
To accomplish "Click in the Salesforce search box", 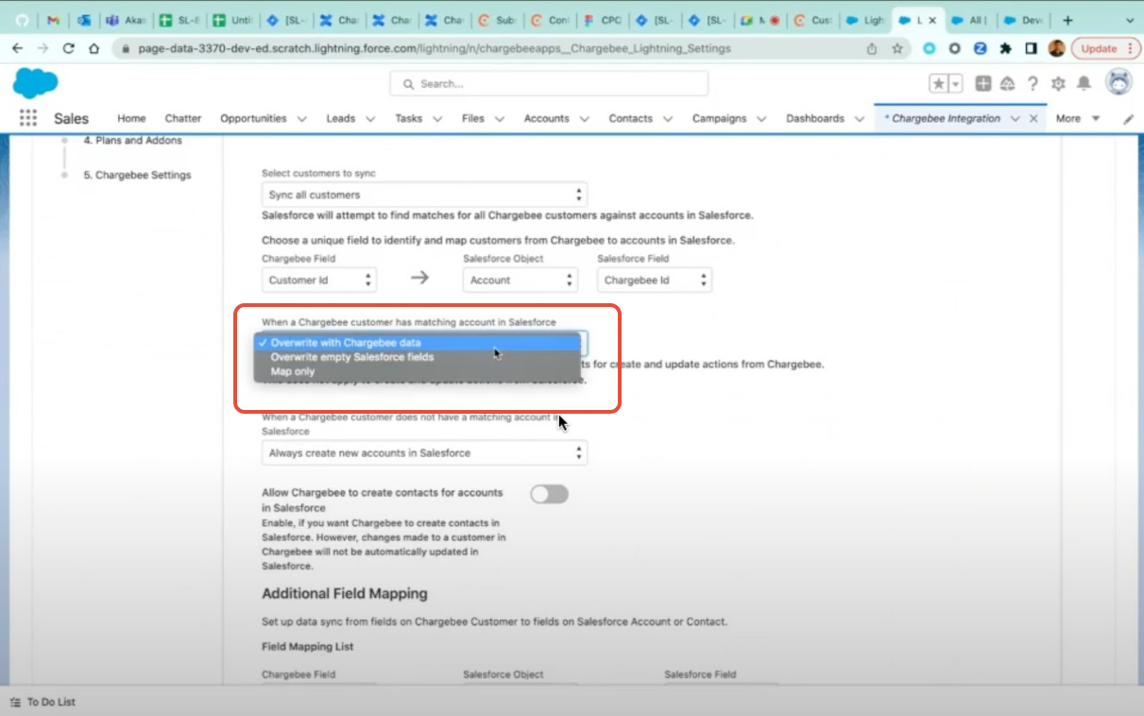I will tap(549, 84).
